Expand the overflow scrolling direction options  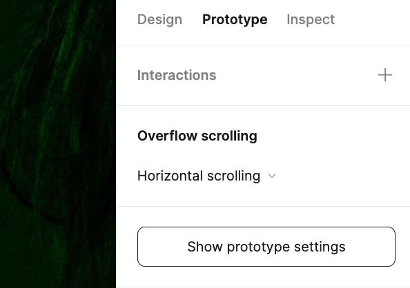206,176
